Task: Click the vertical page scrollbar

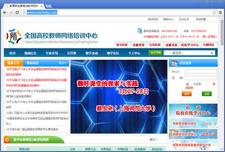Action: tap(222, 84)
